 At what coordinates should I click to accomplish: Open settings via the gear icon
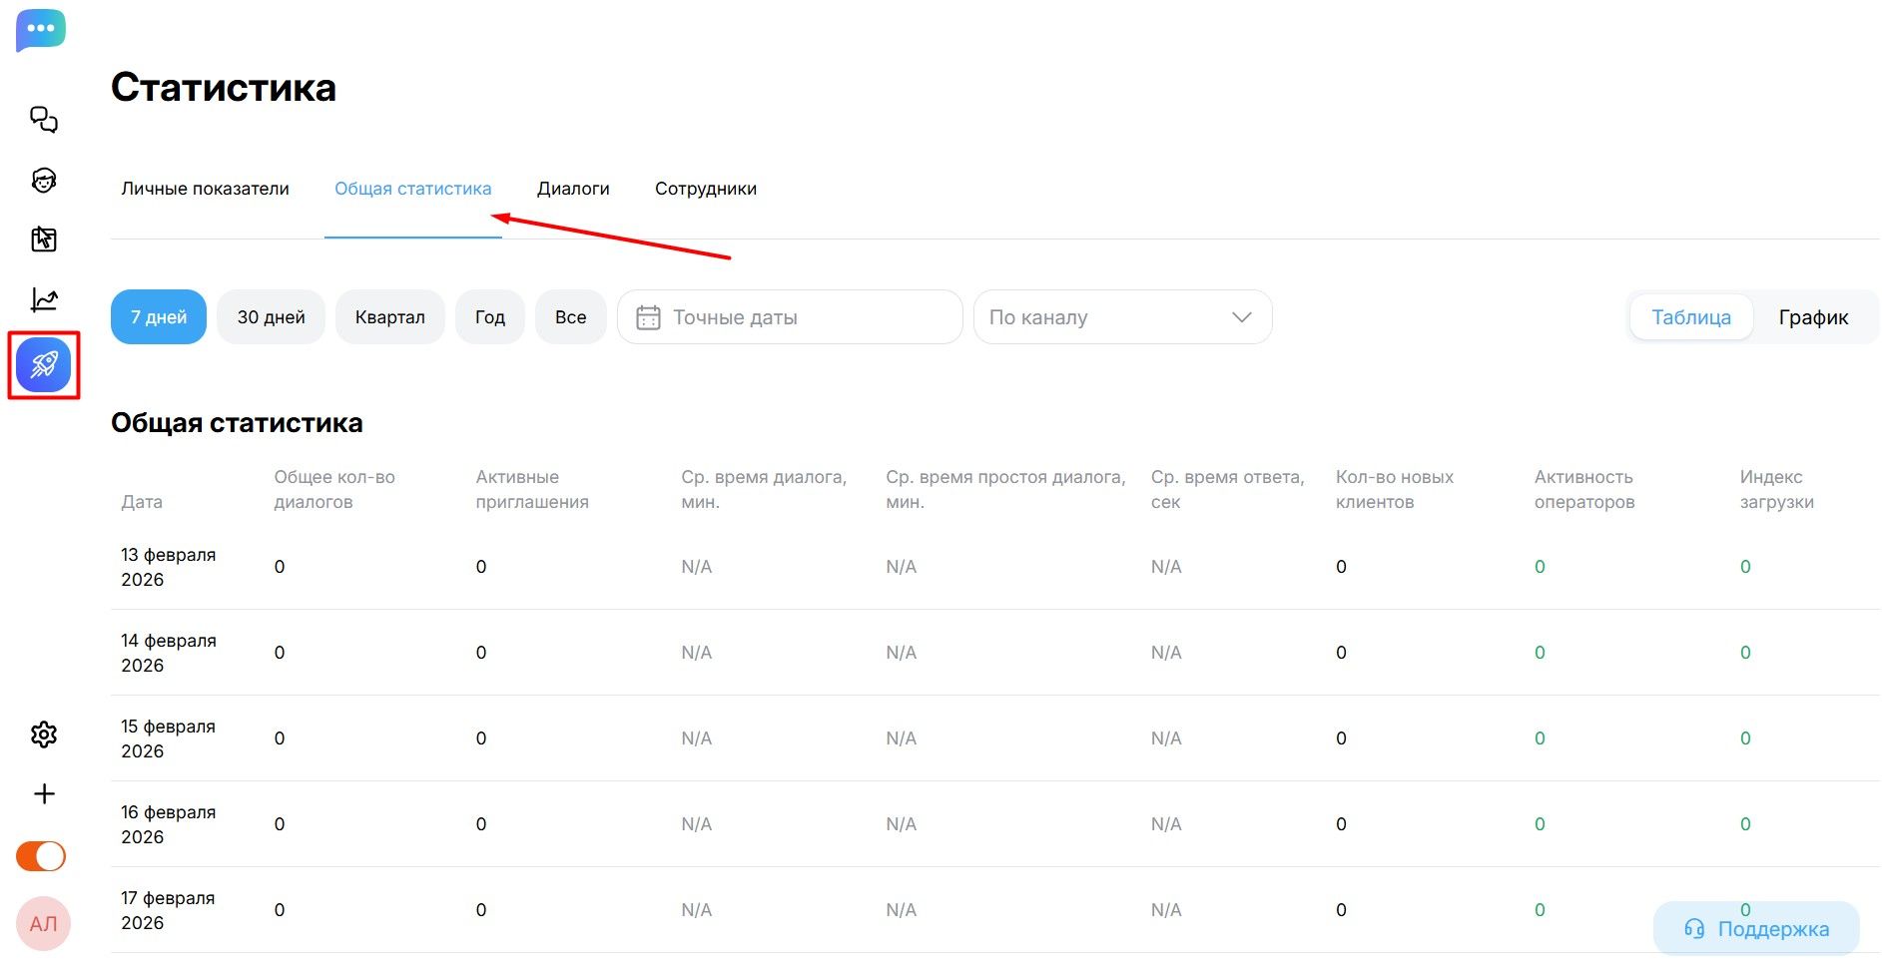(44, 734)
